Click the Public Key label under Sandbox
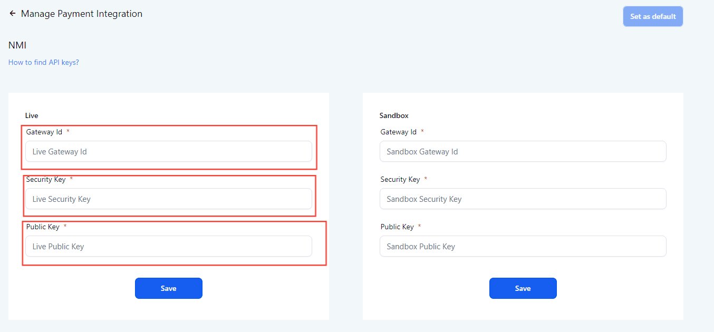The height and width of the screenshot is (332, 714). pyautogui.click(x=397, y=227)
